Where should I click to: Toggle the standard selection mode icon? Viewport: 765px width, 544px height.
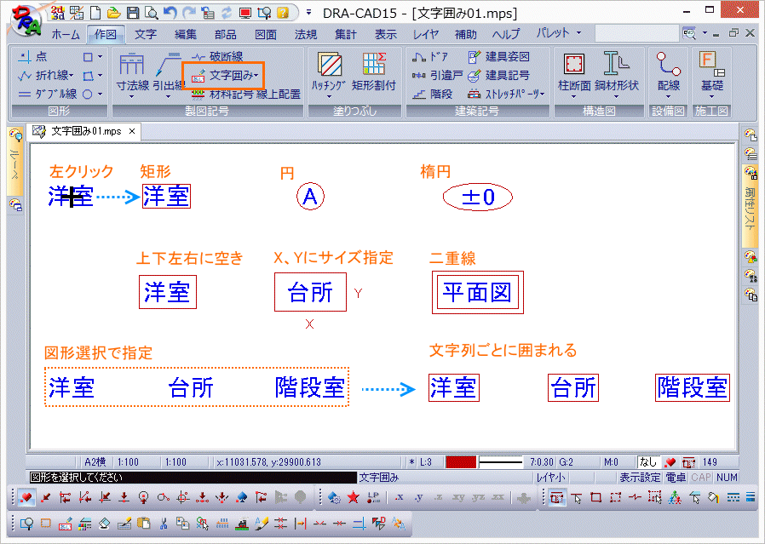tap(556, 497)
